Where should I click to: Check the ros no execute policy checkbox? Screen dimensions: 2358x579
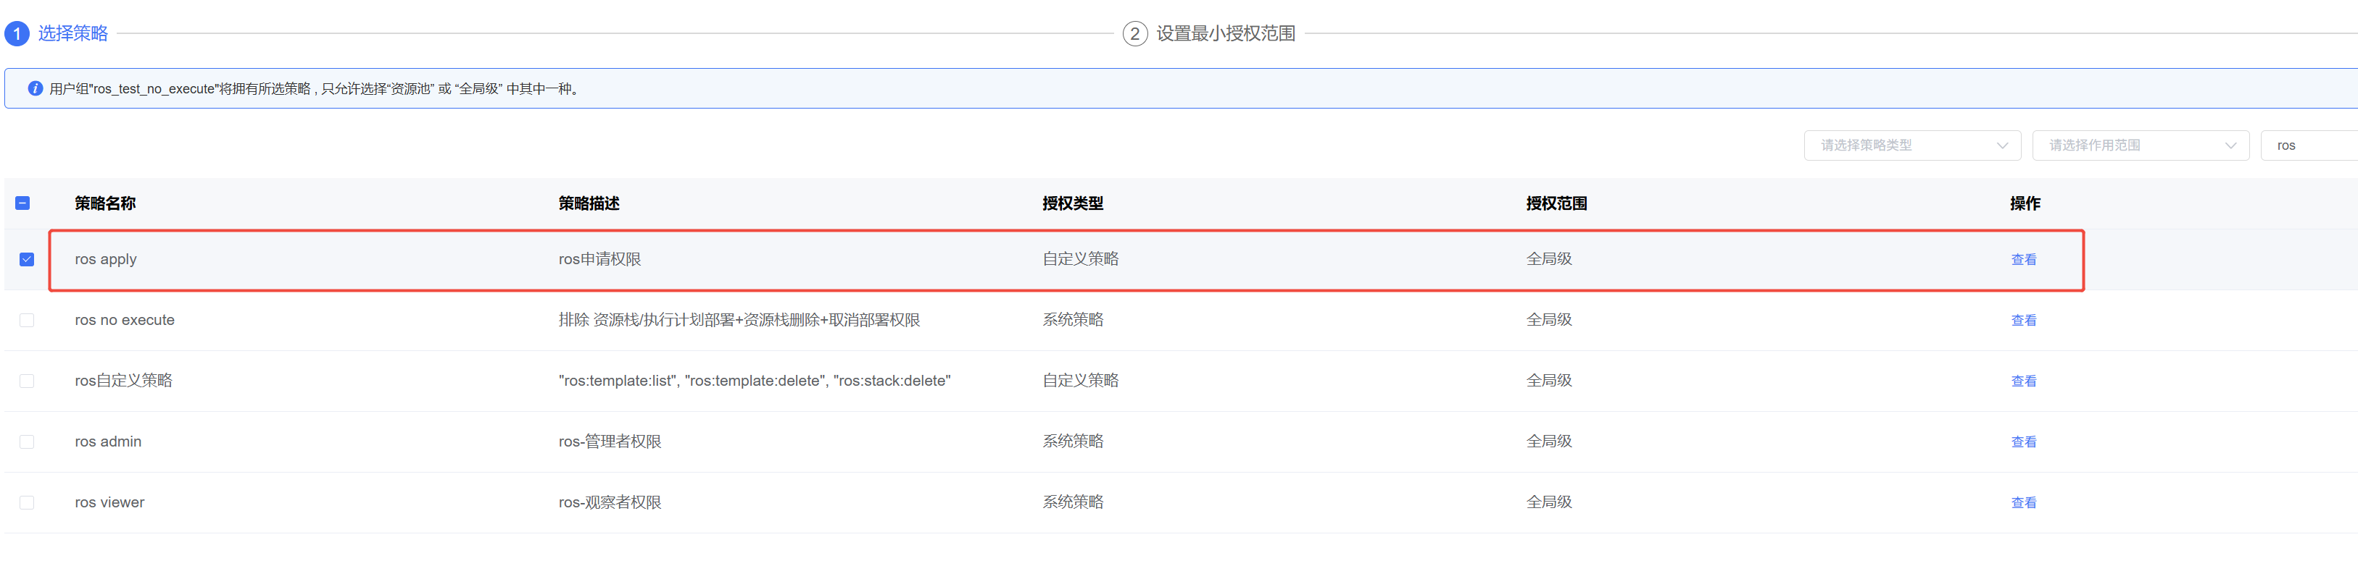(x=27, y=320)
